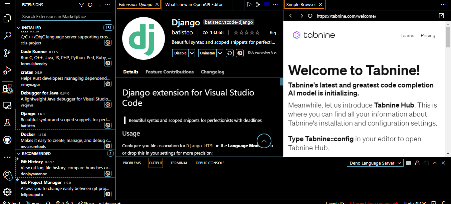Open manage gear for Docker extension
This screenshot has width=451, height=204.
click(x=108, y=146)
